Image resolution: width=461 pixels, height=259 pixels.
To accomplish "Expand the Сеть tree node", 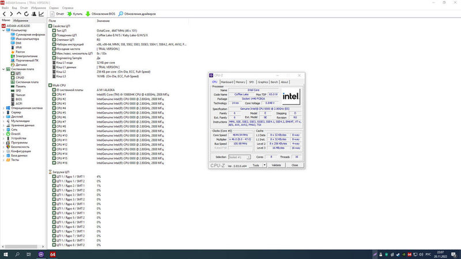I will pyautogui.click(x=3, y=129).
